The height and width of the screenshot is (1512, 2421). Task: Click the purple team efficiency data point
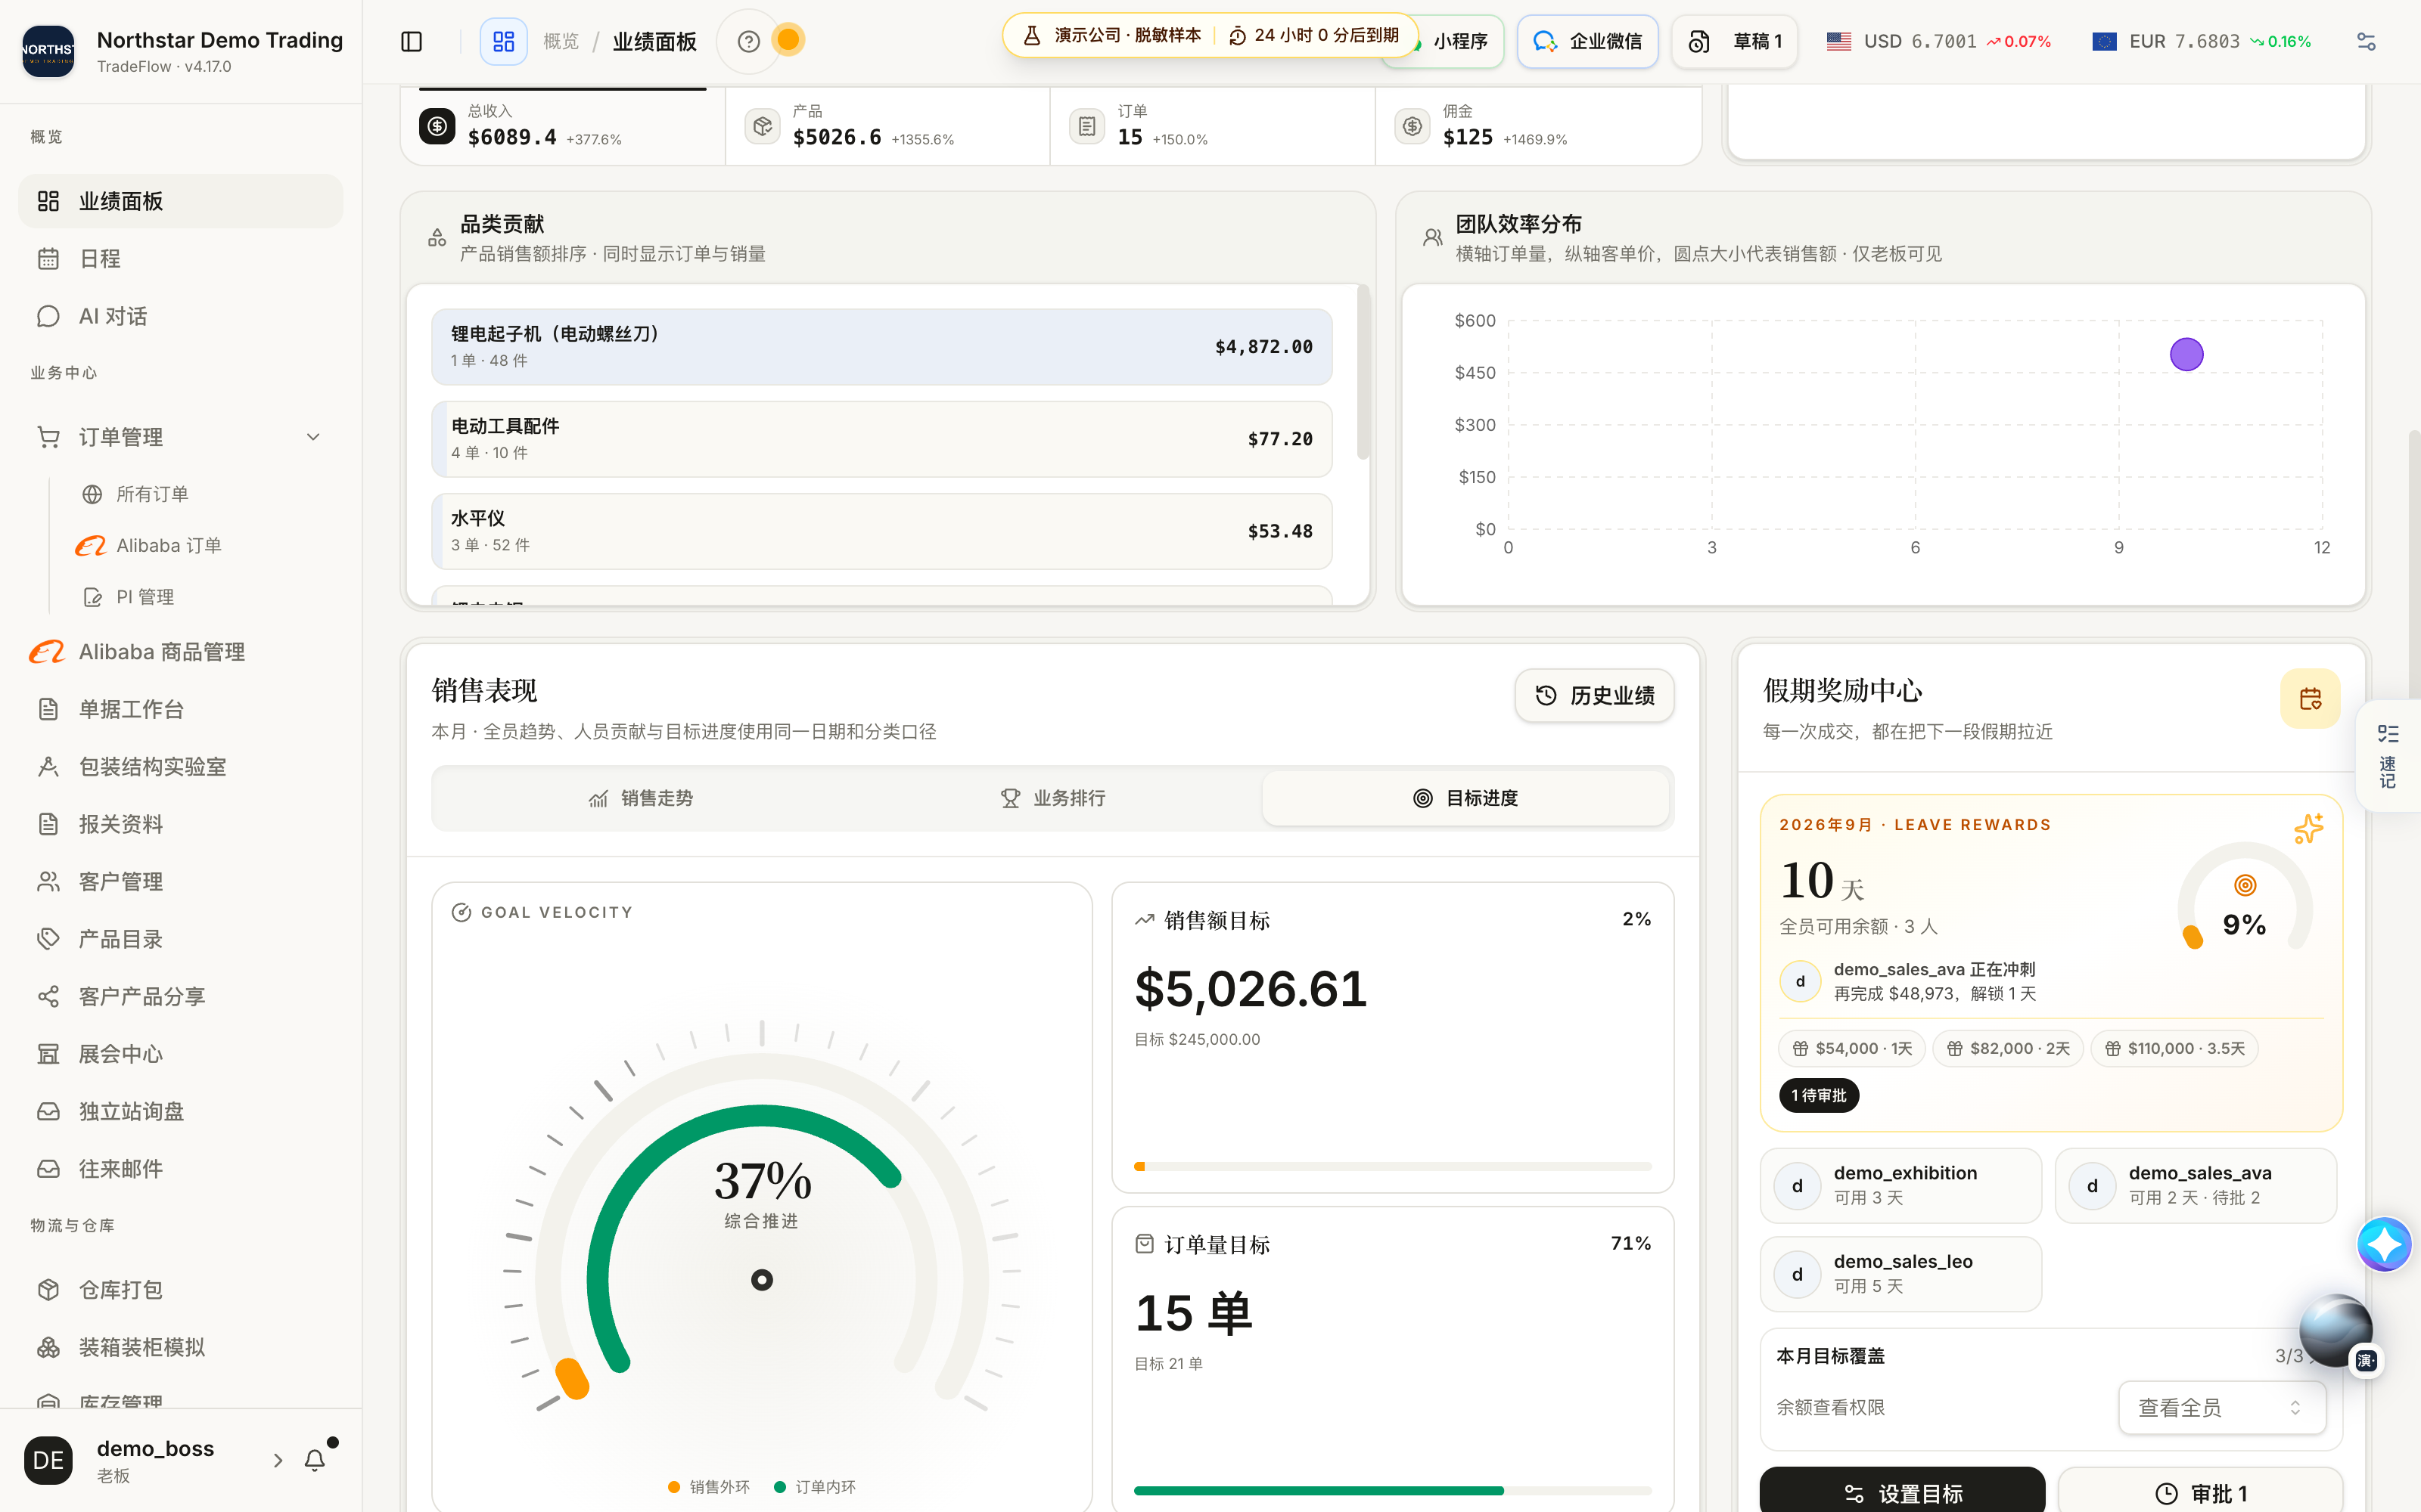pos(2186,354)
